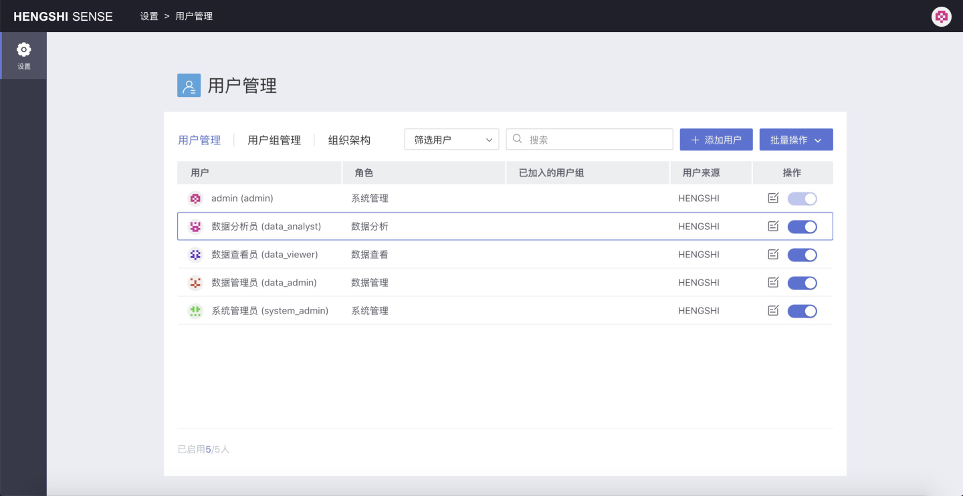Click the 添加用户 button
This screenshot has height=496, width=963.
[716, 140]
